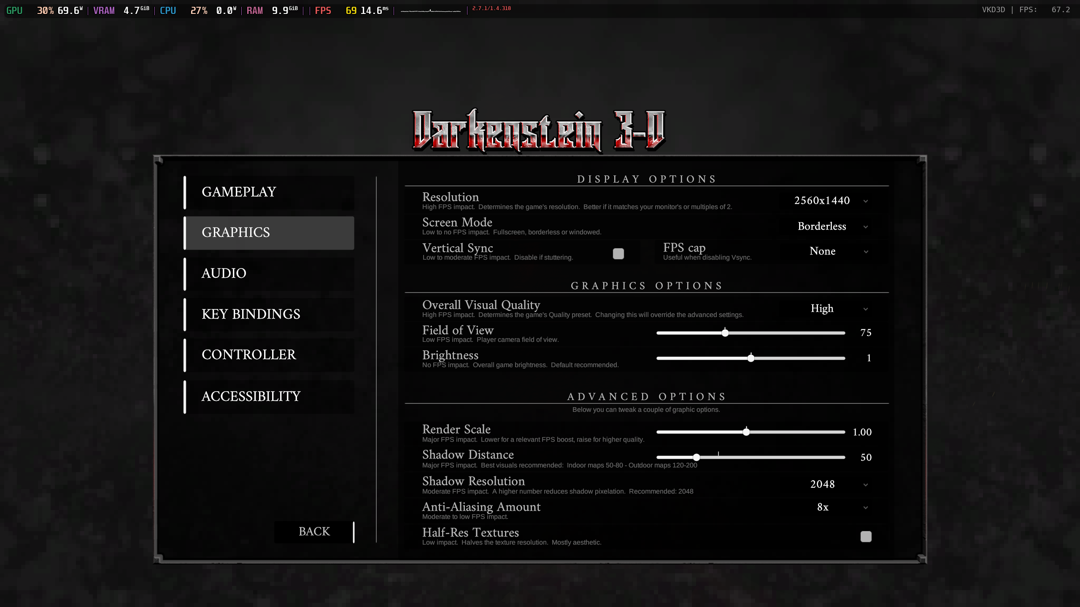This screenshot has height=607, width=1080.
Task: Expand the Resolution dropdown chevron
Action: [x=866, y=201]
